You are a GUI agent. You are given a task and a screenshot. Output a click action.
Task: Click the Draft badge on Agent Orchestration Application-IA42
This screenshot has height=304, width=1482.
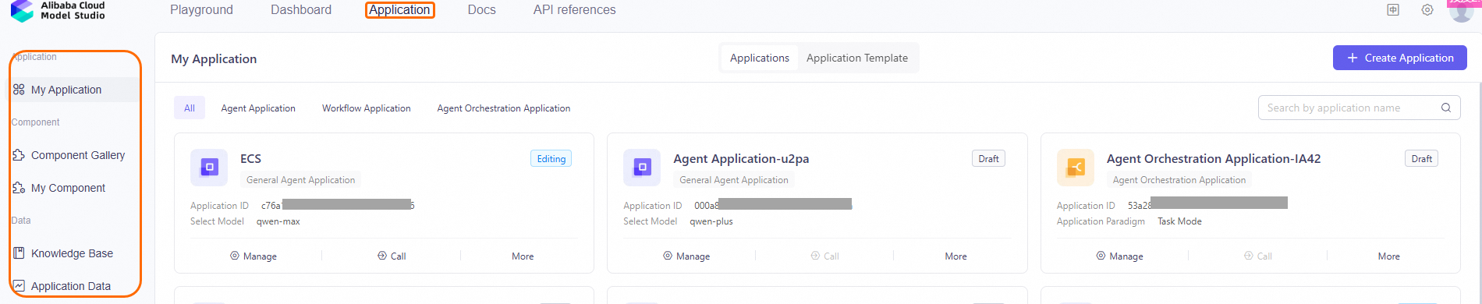click(x=1421, y=158)
